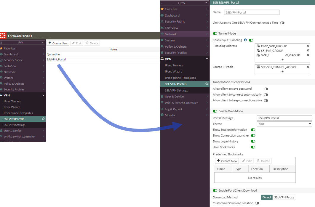Click the Favorites star icon in right sidebar
Screen dimensions: 315x207
tap(162, 9)
